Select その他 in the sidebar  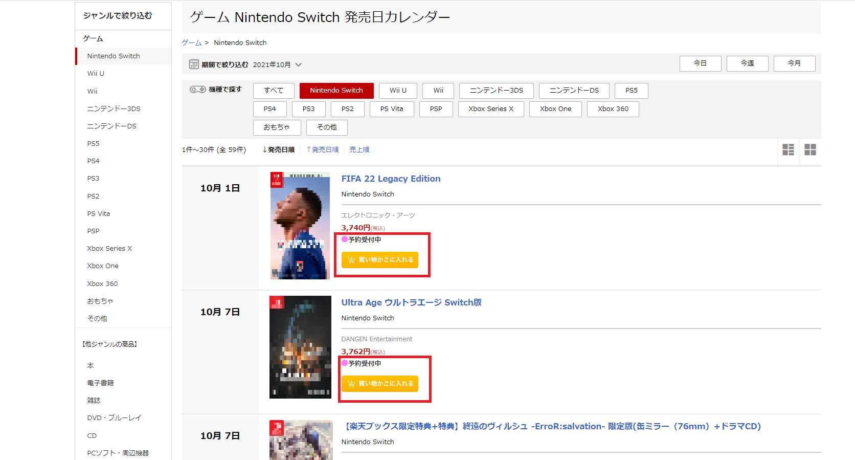click(97, 319)
